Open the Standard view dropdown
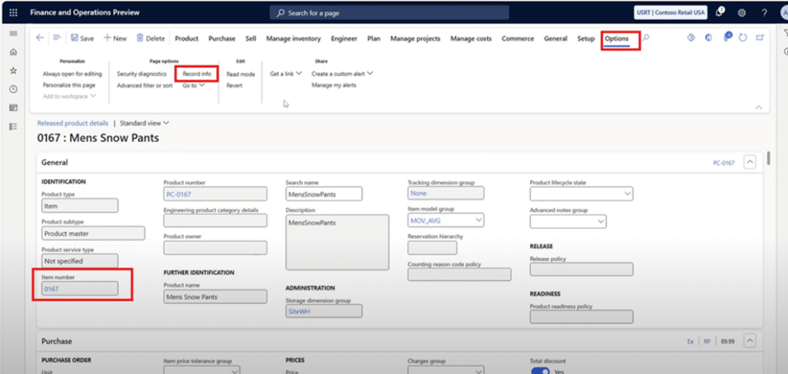Image resolution: width=788 pixels, height=374 pixels. 145,123
